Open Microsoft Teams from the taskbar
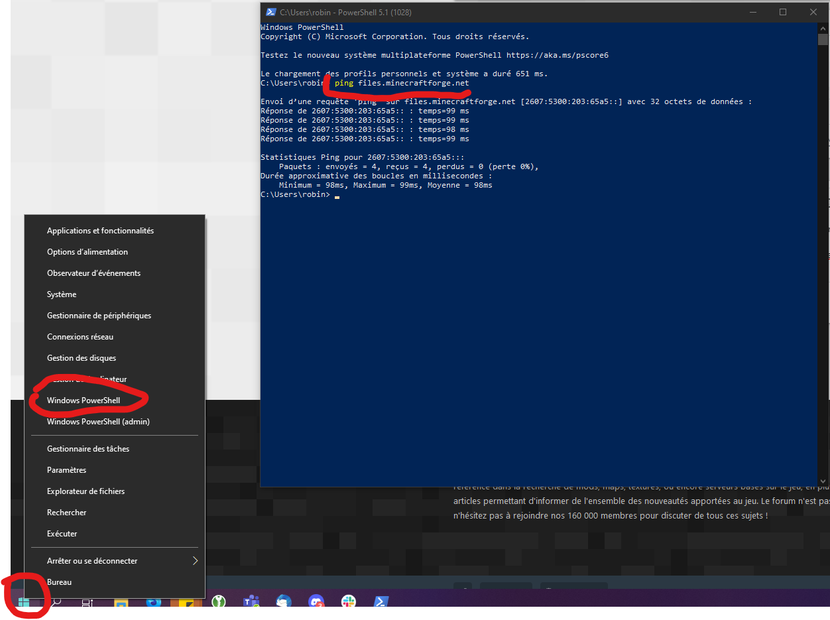 pos(251,602)
